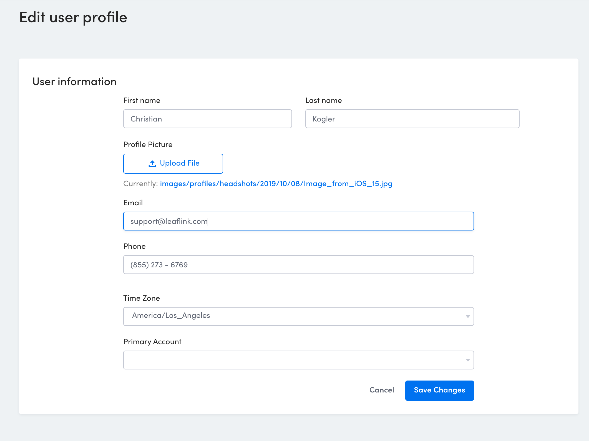Click the Phone number field
Viewport: 589px width, 441px height.
click(x=298, y=265)
